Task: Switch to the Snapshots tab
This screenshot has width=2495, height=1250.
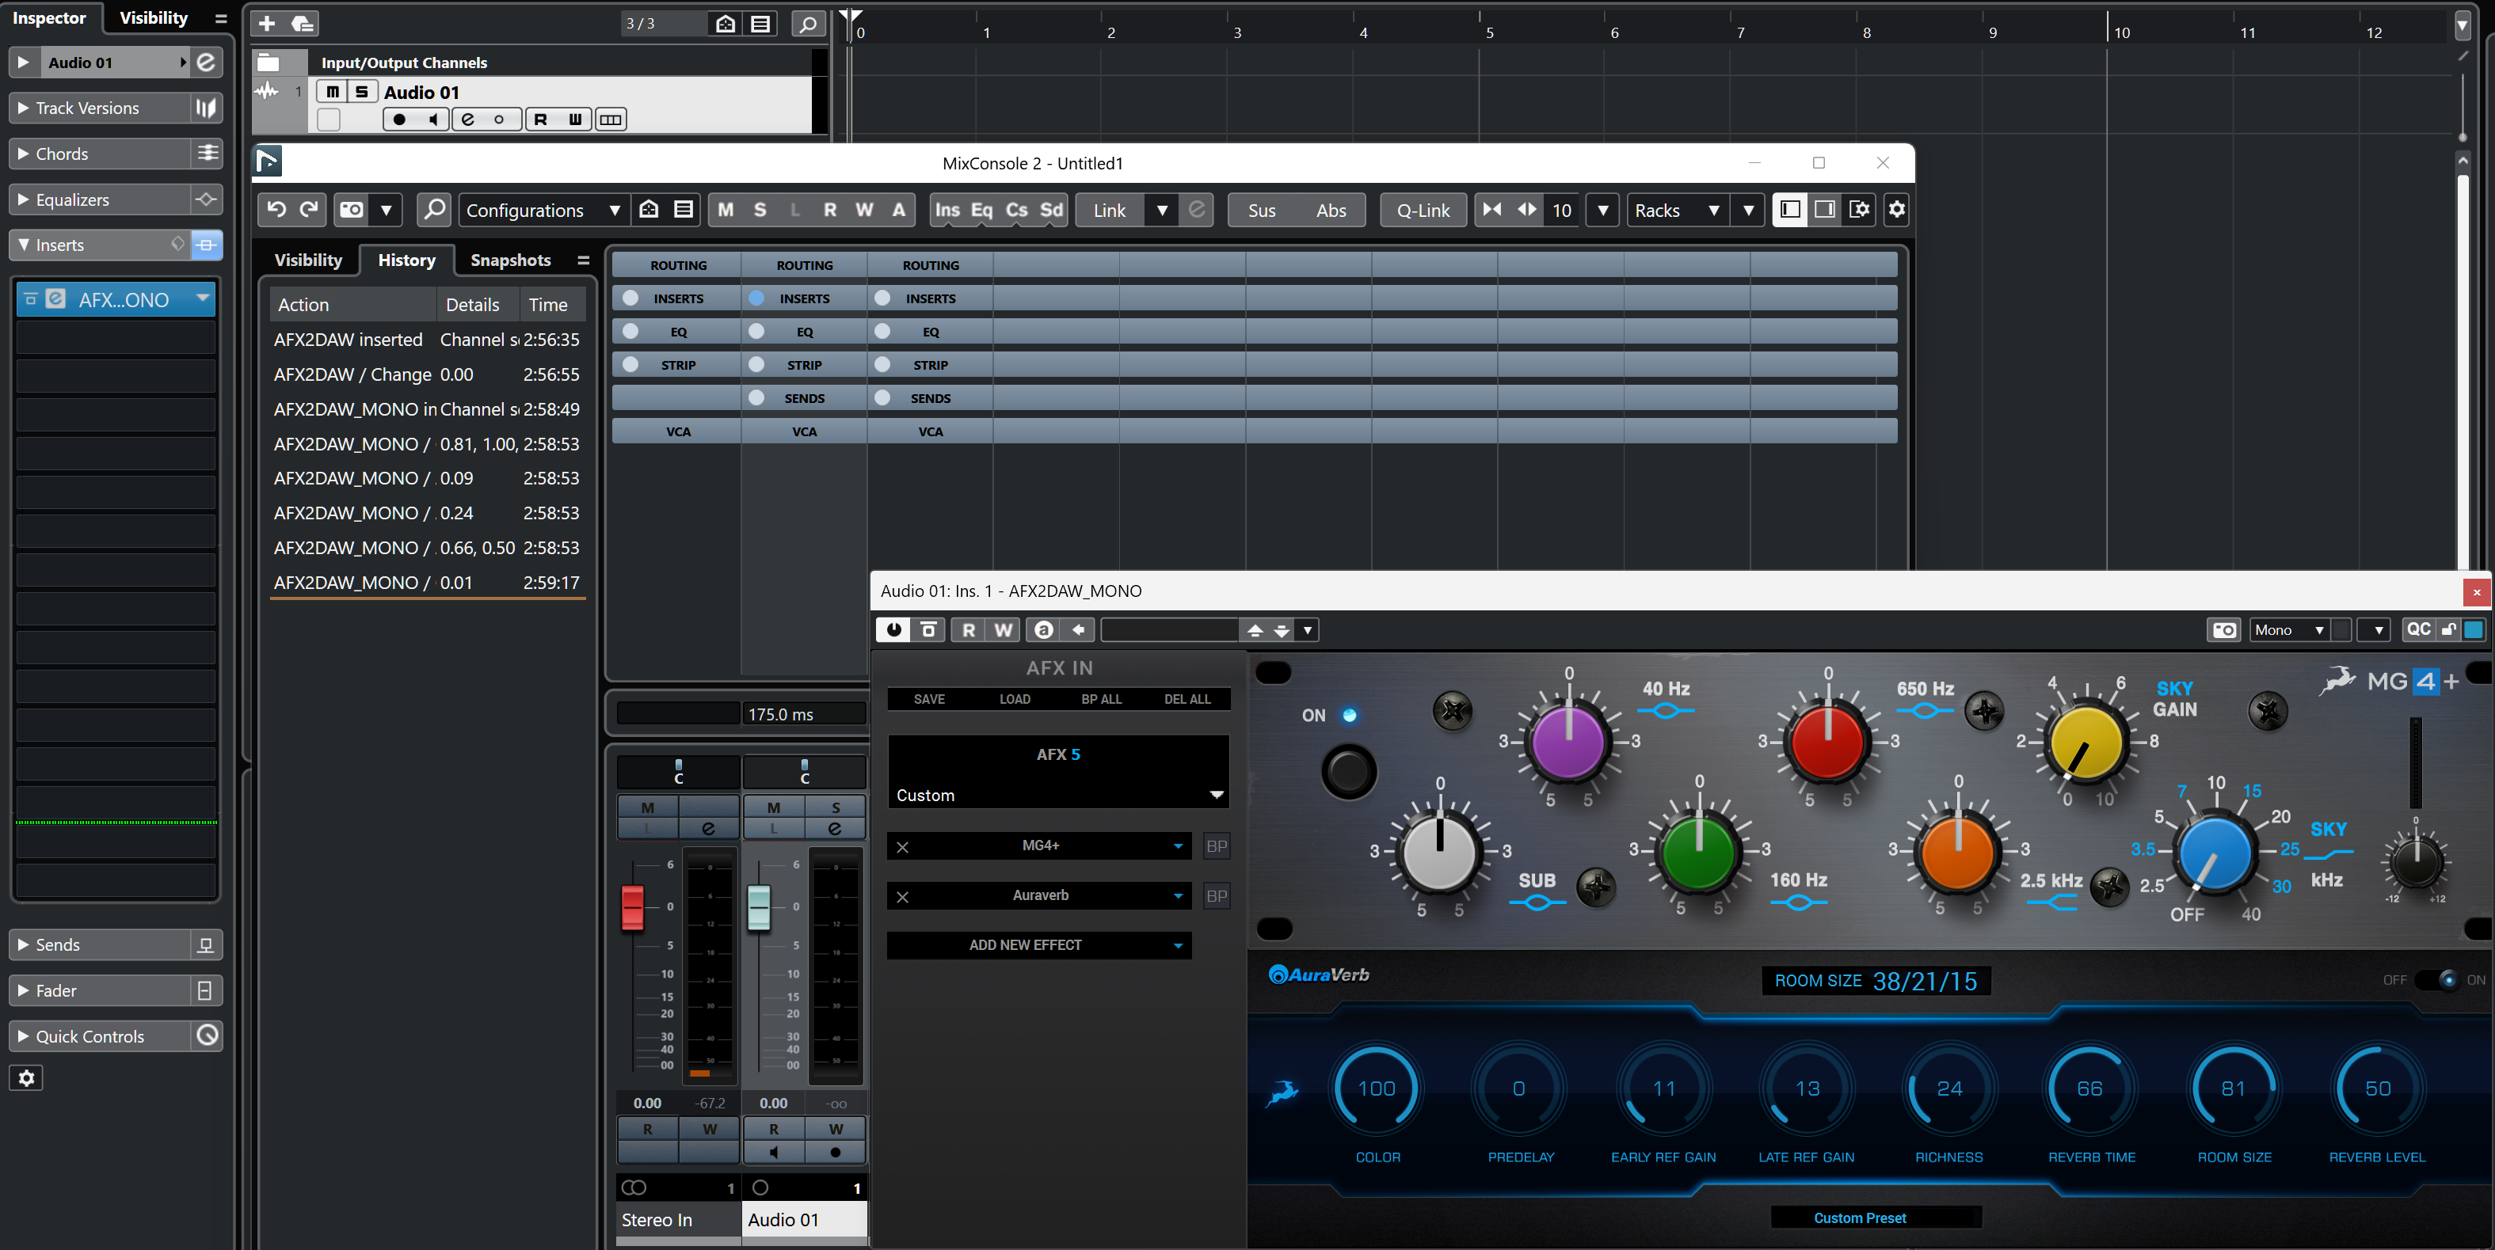Action: click(509, 260)
